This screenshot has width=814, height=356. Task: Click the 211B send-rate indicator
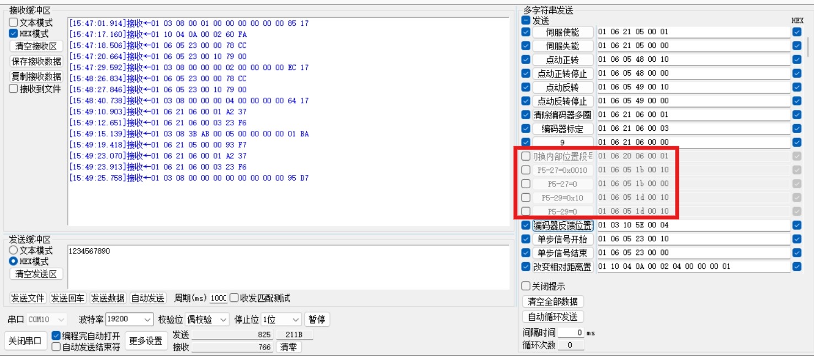(x=294, y=334)
